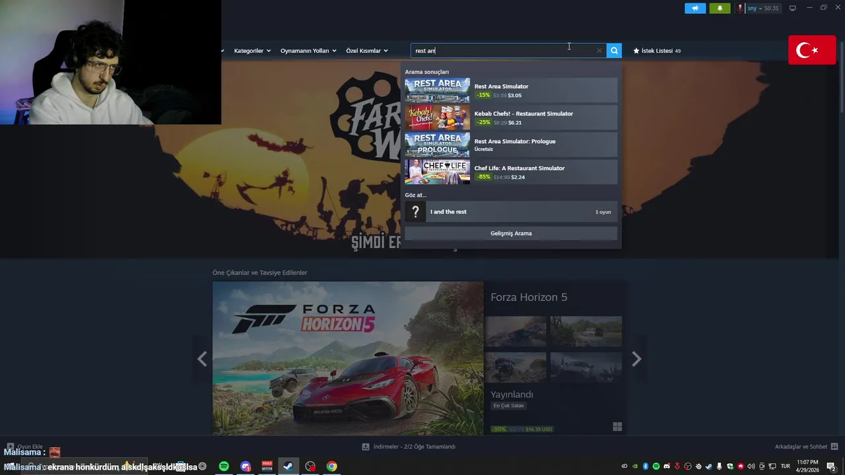Click the Discord tray icon

coord(667,466)
